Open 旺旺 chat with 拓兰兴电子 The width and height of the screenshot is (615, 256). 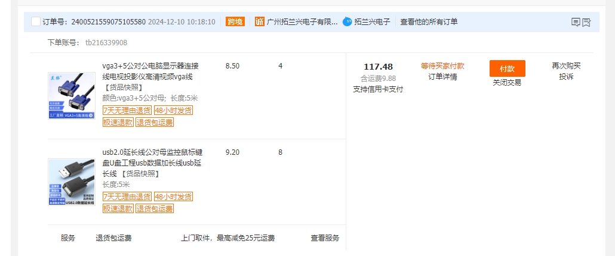pos(348,22)
